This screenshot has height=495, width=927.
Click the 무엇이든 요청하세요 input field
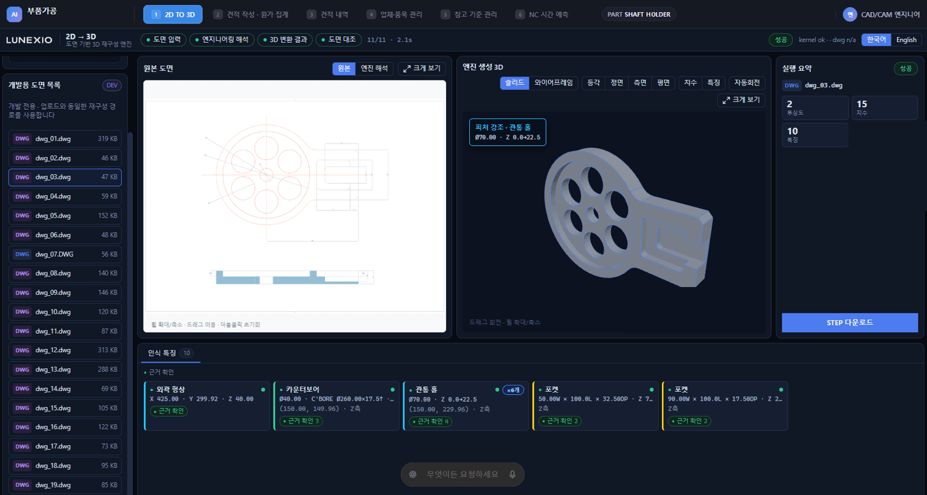(462, 475)
